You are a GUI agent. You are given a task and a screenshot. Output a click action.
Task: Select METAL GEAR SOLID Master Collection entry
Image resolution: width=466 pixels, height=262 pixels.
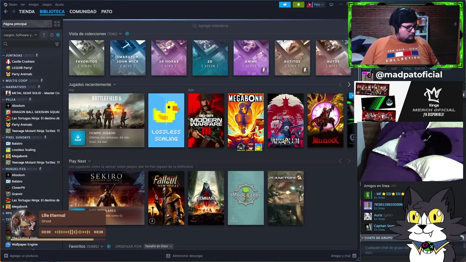click(33, 93)
